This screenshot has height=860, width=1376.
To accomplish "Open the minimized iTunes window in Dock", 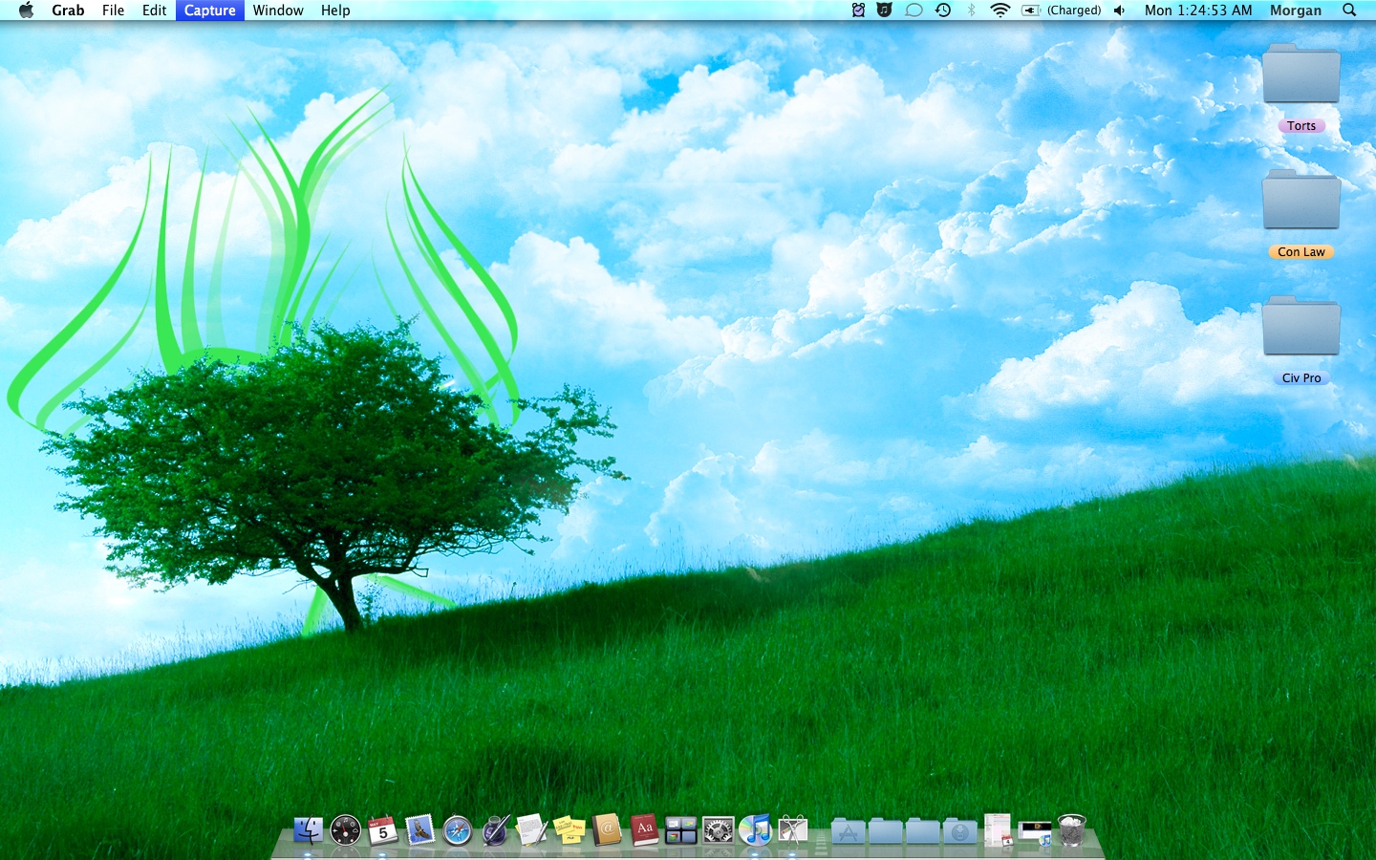I will [x=1035, y=832].
